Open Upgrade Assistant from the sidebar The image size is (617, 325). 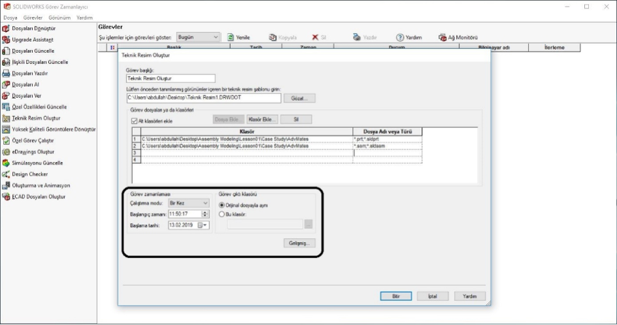pyautogui.click(x=6, y=39)
